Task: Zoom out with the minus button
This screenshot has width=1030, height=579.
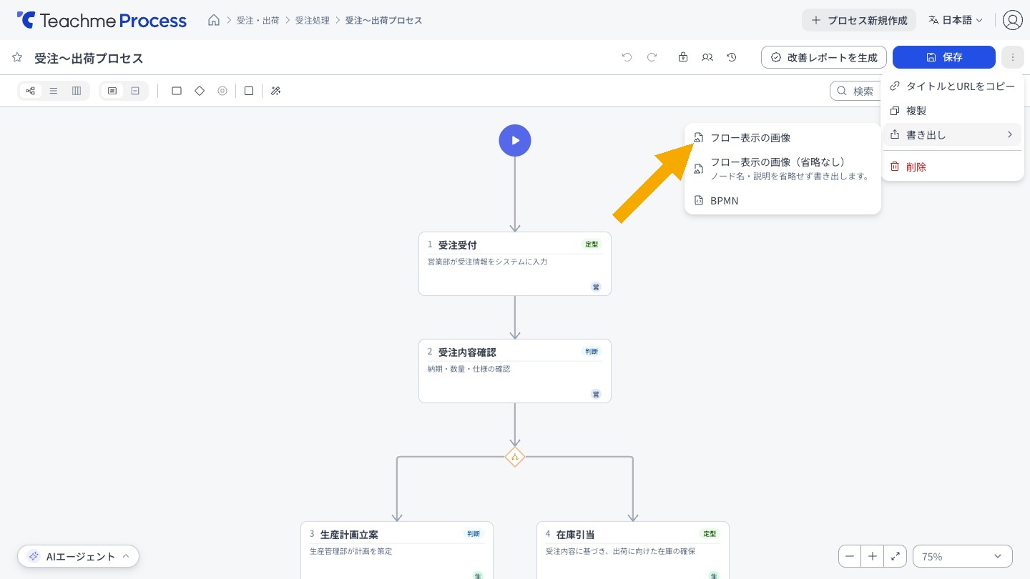Action: click(x=850, y=556)
